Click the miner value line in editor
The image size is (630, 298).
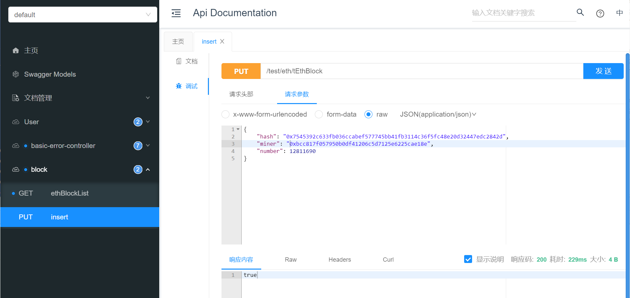(x=358, y=144)
